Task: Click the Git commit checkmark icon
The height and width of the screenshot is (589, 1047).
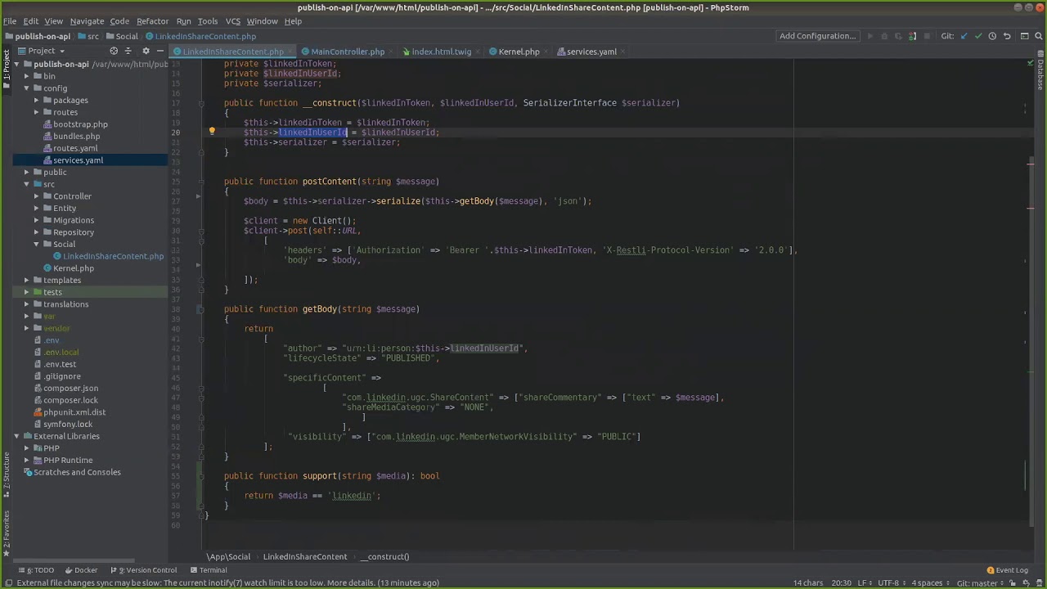Action: click(x=978, y=36)
